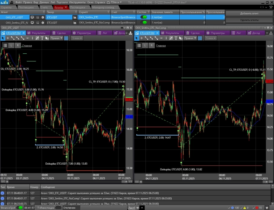Click the blue color swatch in left chart toolbar
The width and height of the screenshot is (274, 210).
click(67, 38)
